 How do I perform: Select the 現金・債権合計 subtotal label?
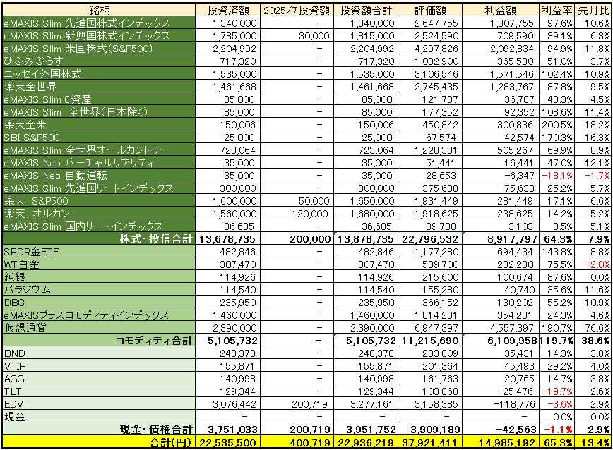[x=99, y=430]
